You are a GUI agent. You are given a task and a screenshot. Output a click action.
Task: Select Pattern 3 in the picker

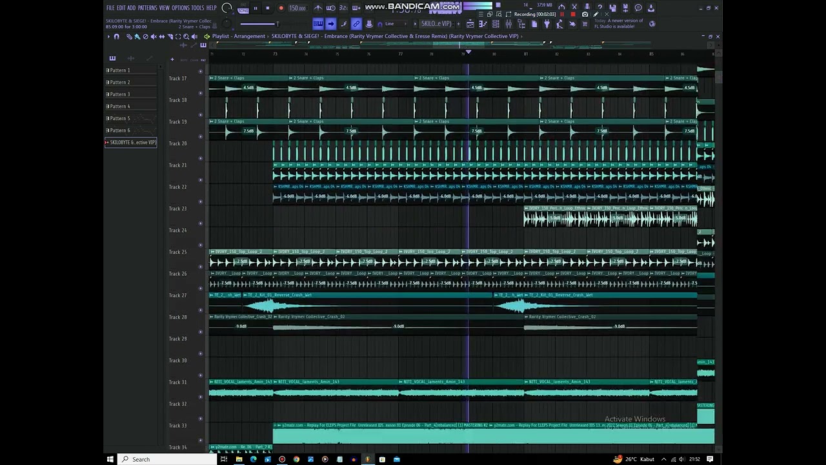(131, 94)
